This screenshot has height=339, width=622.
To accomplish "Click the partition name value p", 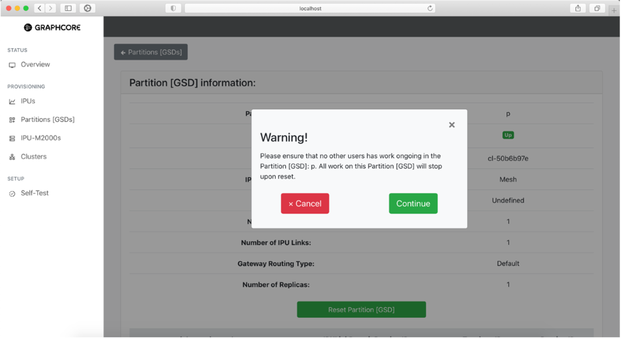I will [x=508, y=114].
